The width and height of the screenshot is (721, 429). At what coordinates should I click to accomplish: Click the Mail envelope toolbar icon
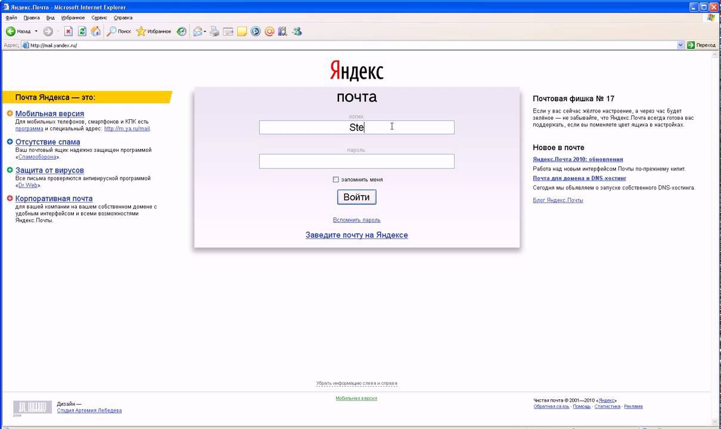(198, 32)
